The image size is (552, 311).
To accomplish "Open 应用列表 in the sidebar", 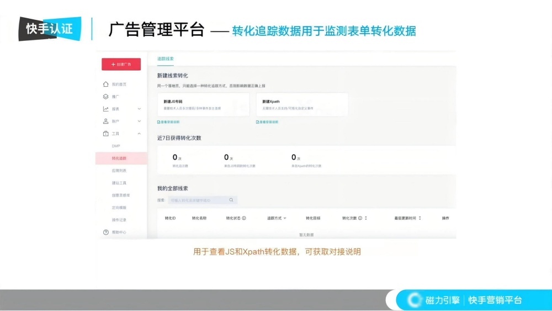I will tap(119, 171).
